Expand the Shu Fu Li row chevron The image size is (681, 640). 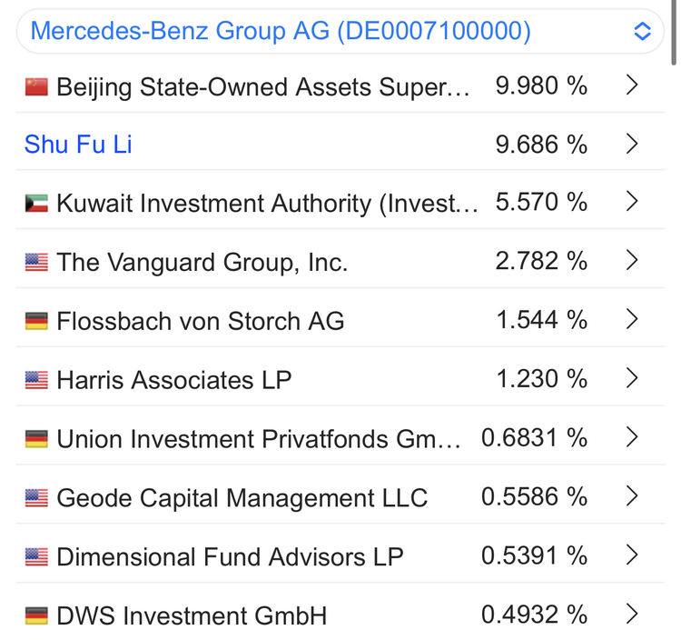click(x=633, y=145)
